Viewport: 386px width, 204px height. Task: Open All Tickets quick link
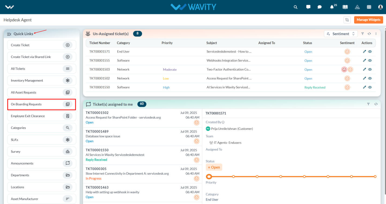pos(42,69)
